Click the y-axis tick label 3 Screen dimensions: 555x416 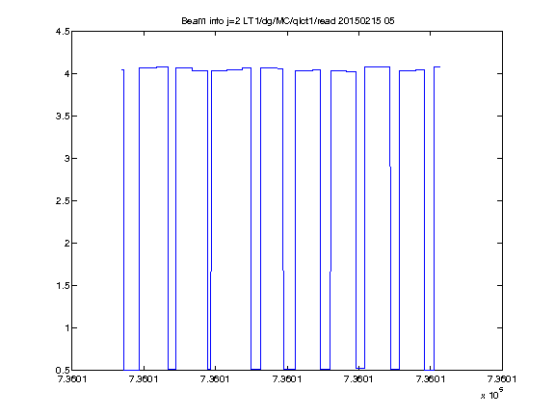[x=66, y=159]
